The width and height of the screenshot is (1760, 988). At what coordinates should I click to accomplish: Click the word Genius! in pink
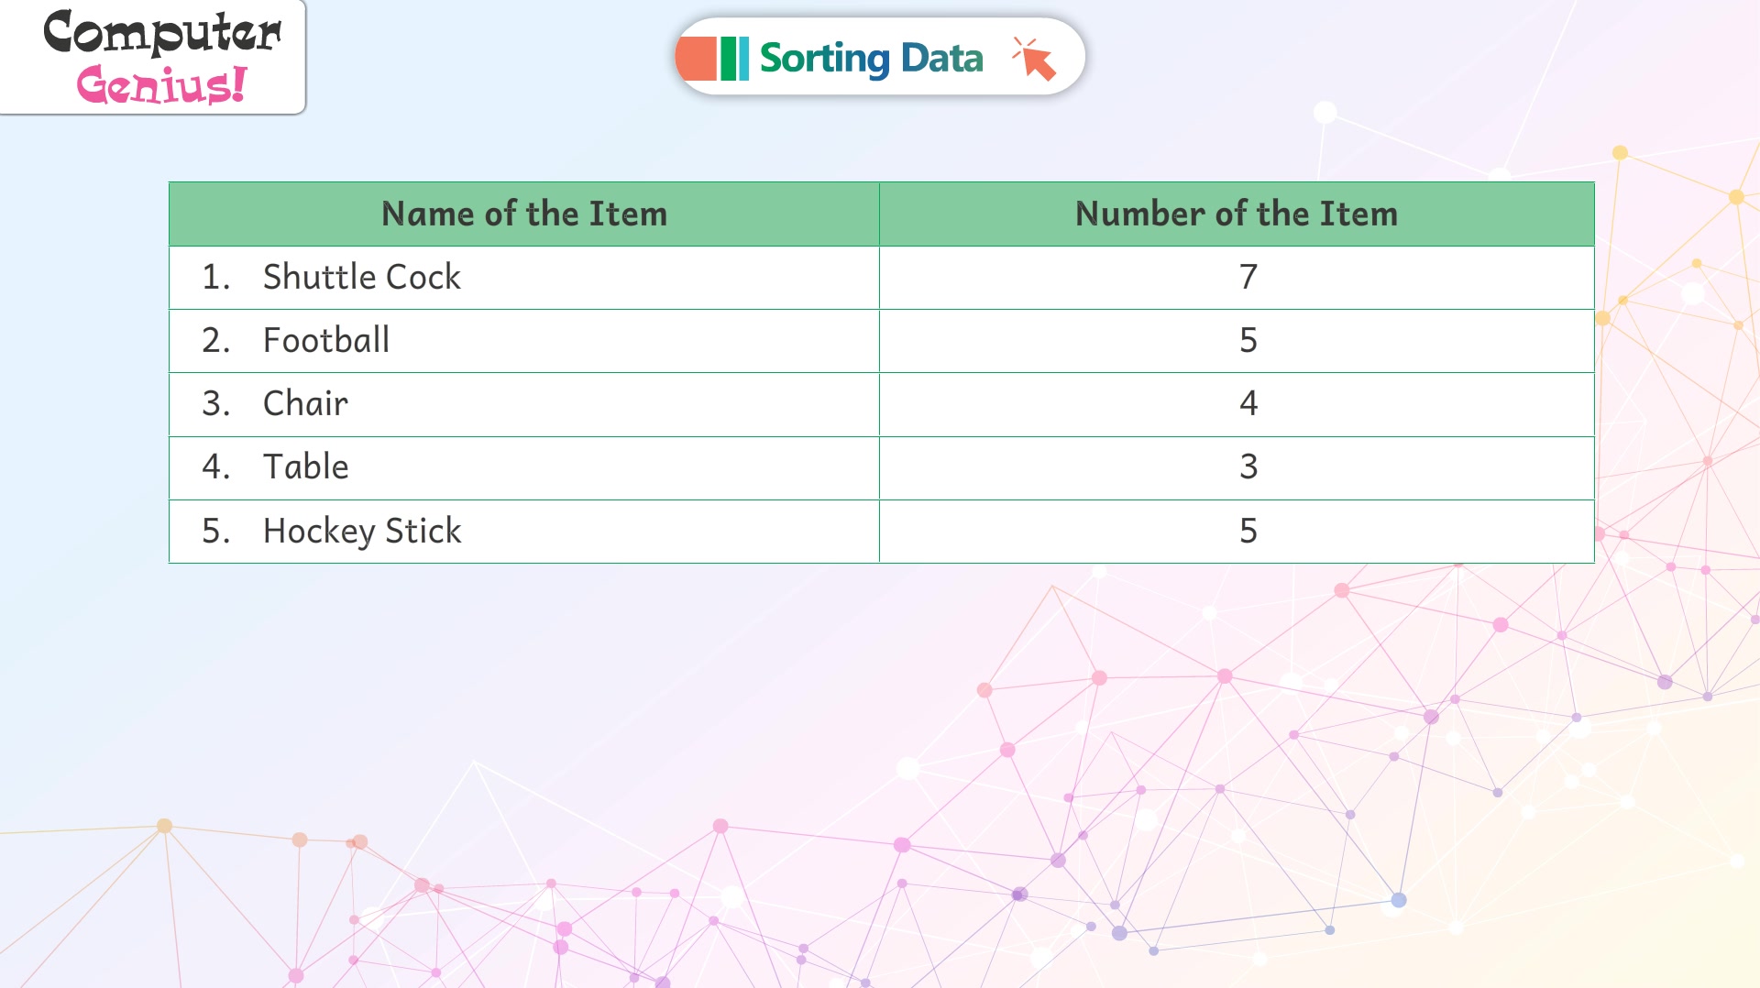tap(161, 84)
